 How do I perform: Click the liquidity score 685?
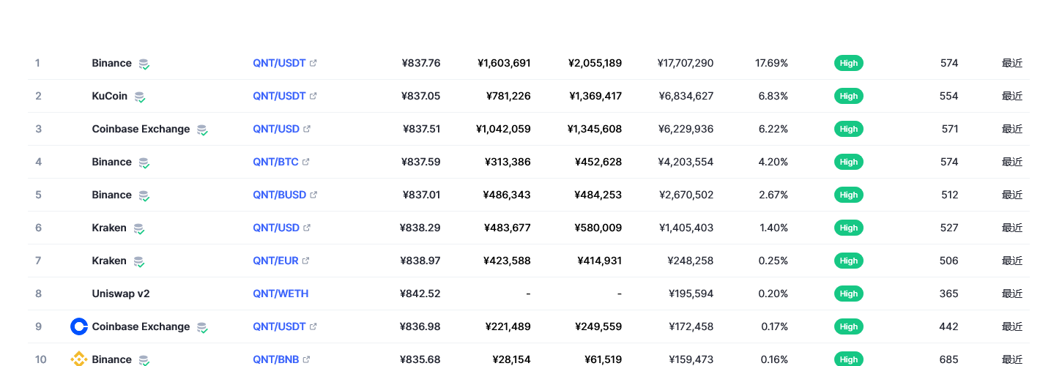click(949, 359)
